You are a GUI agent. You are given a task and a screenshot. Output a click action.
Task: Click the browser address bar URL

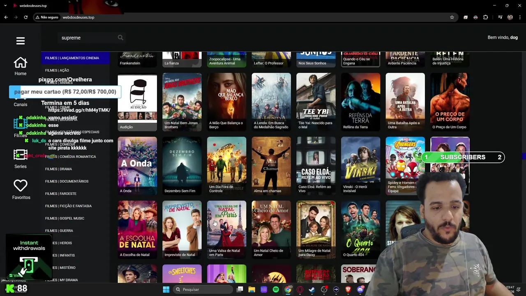coord(78,17)
